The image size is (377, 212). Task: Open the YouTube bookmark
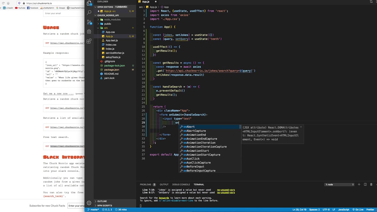[x=20, y=8]
